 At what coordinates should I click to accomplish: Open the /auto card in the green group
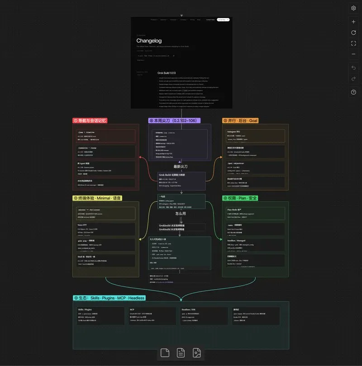tap(255, 229)
